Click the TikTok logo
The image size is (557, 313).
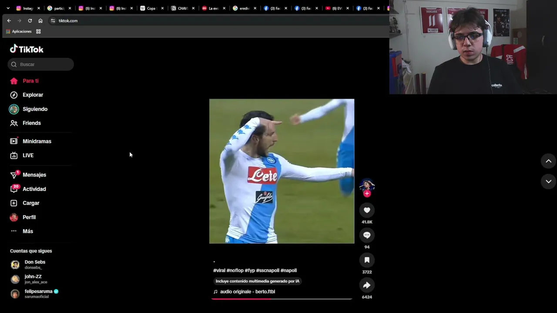click(x=27, y=49)
